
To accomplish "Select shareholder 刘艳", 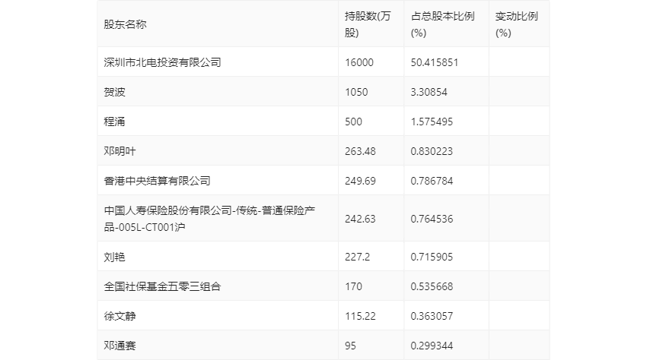I will pyautogui.click(x=114, y=257).
